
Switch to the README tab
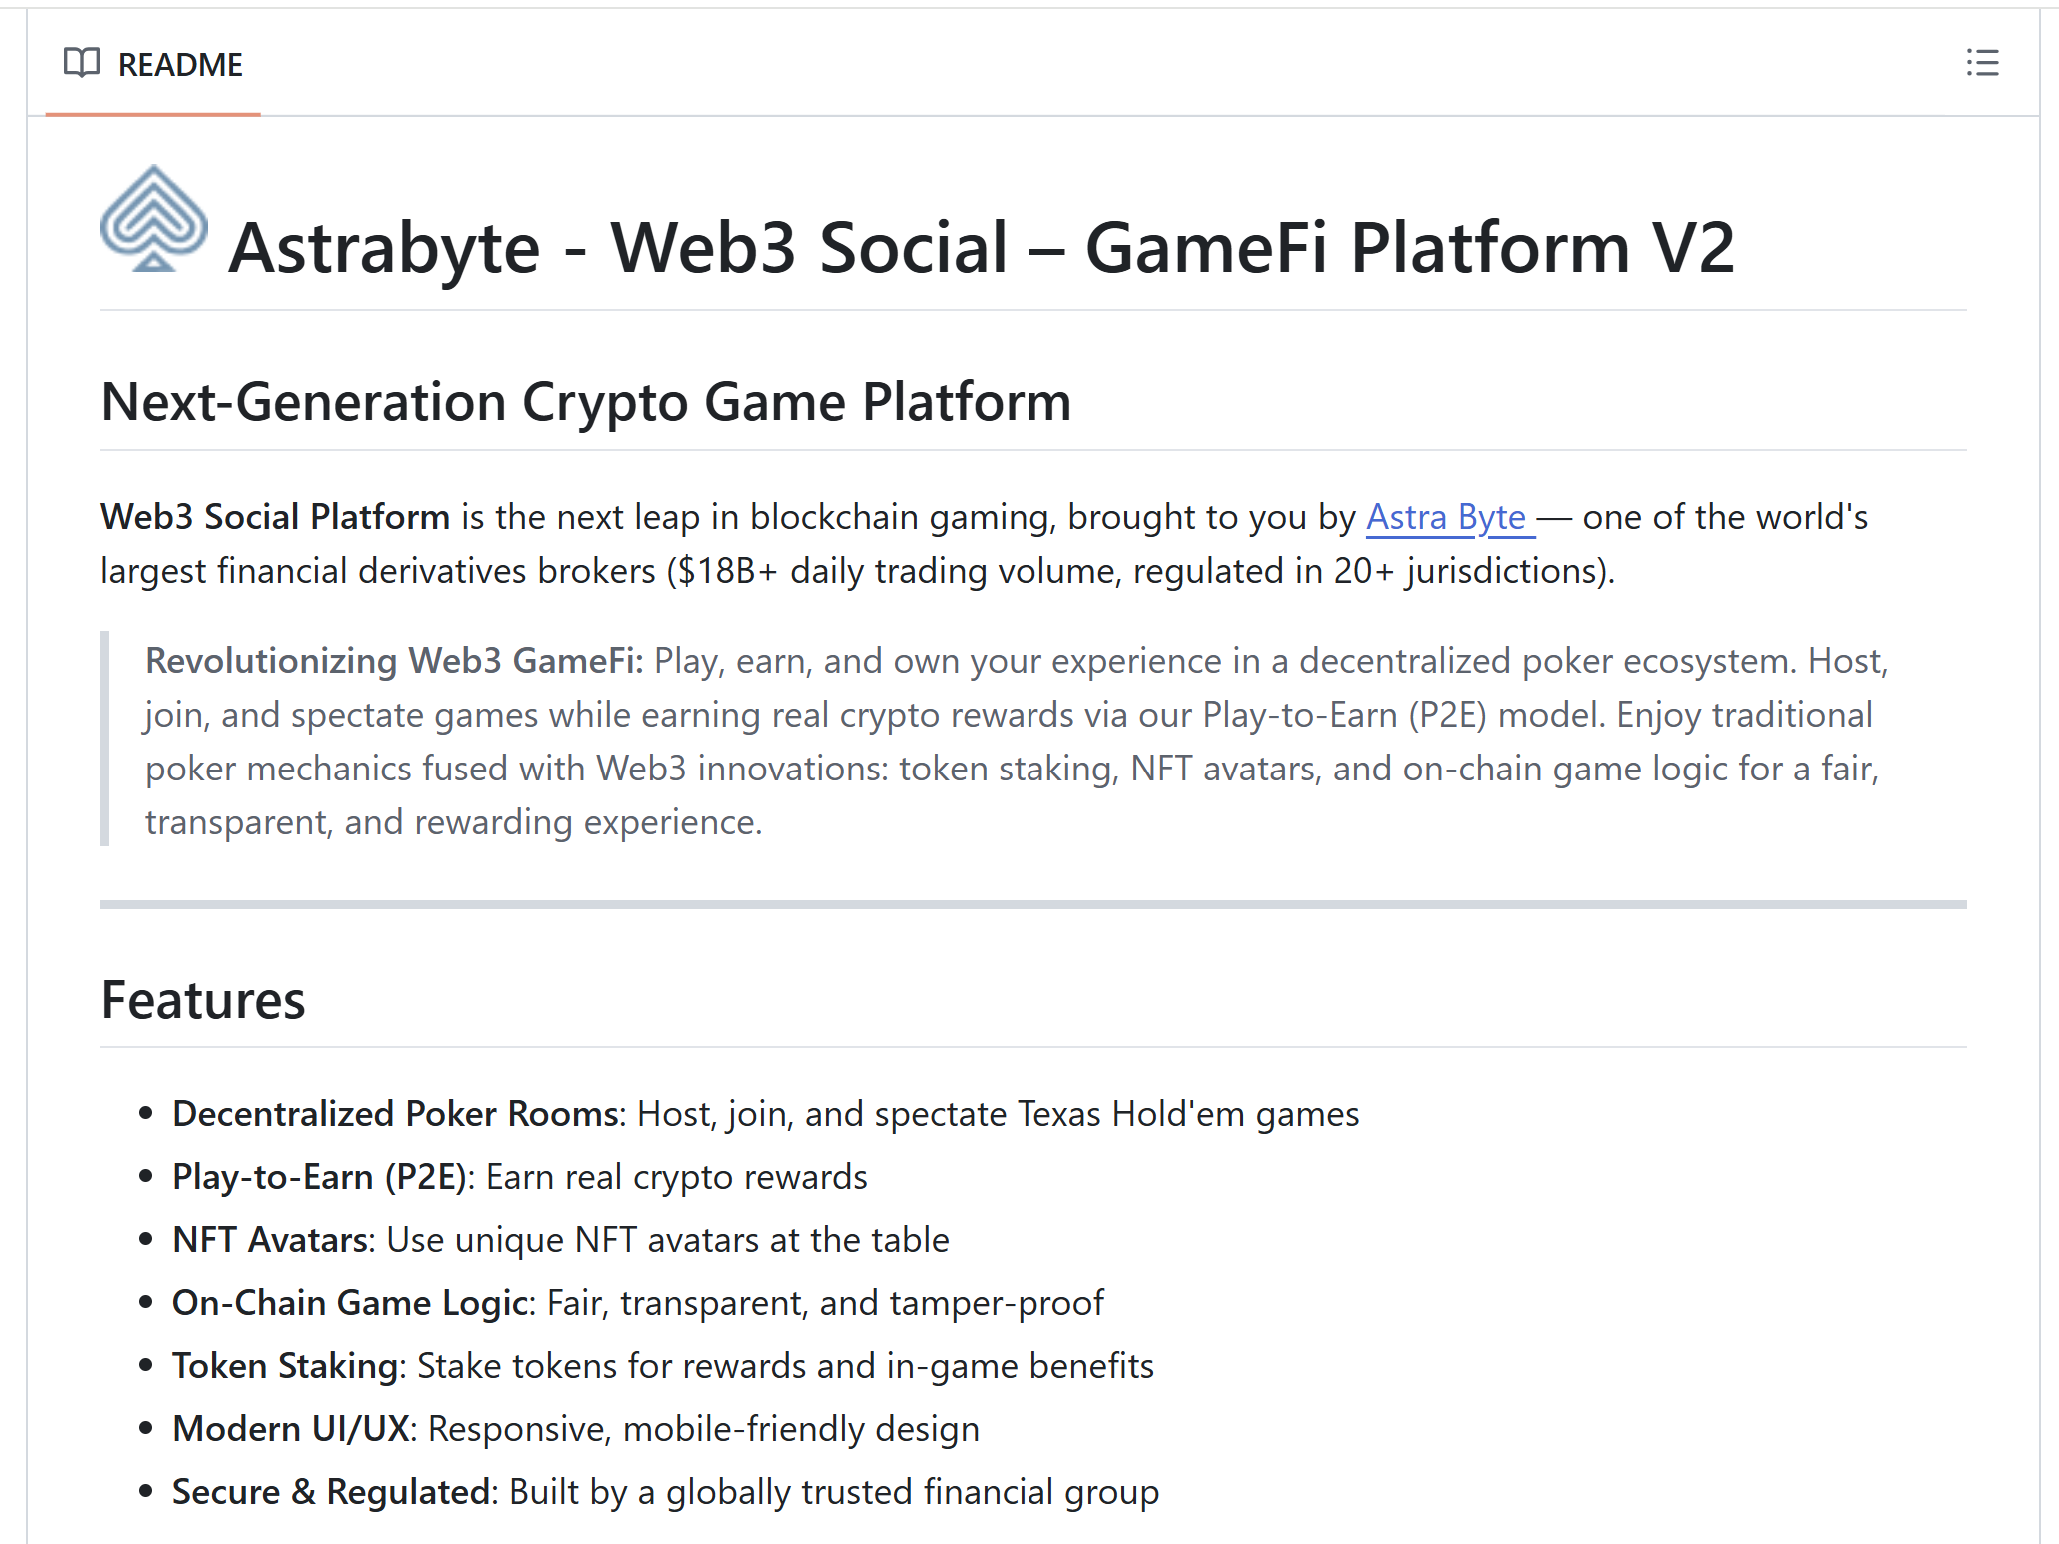[180, 63]
